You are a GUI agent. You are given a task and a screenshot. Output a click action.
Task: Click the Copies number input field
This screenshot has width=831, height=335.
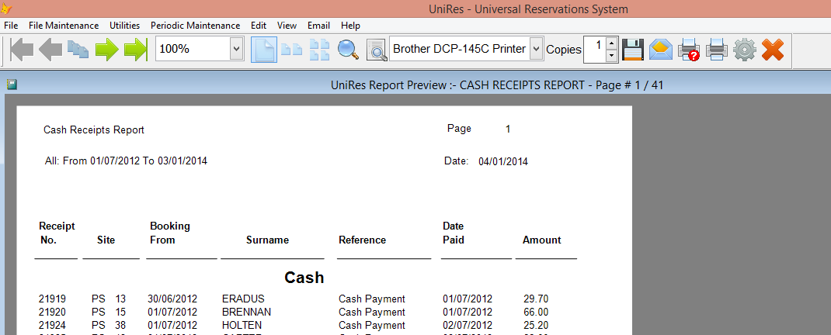594,49
